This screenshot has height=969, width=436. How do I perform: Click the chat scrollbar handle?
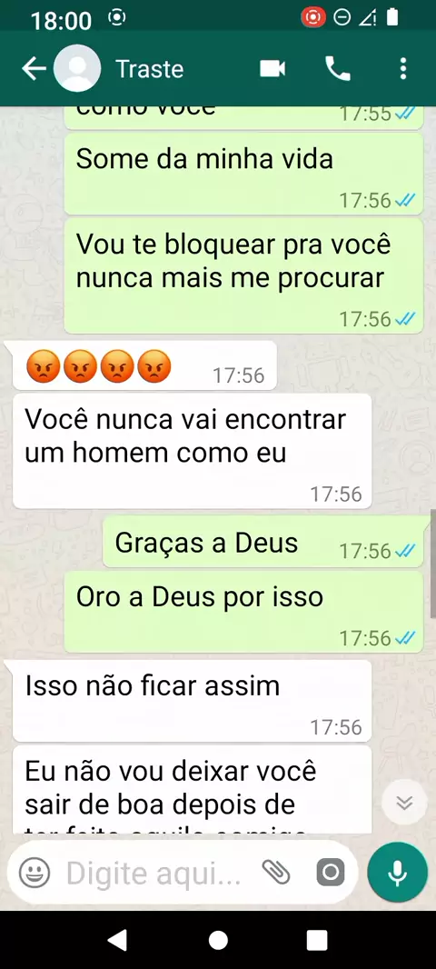[x=433, y=563]
